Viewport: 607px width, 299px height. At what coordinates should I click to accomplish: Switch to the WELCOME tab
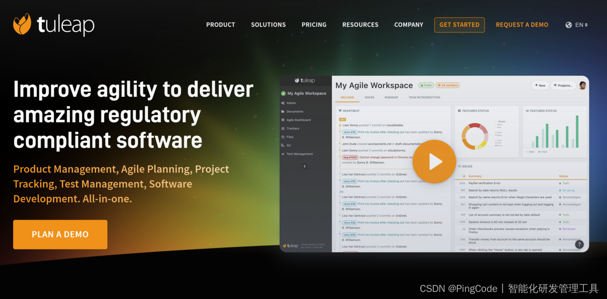[x=347, y=97]
